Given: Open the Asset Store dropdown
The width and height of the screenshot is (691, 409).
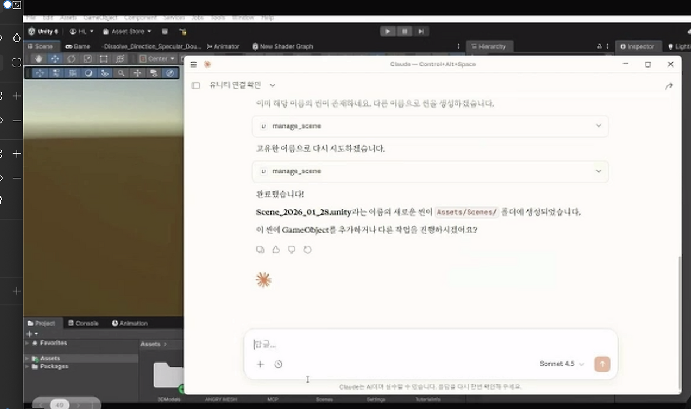Looking at the screenshot, I should 127,31.
